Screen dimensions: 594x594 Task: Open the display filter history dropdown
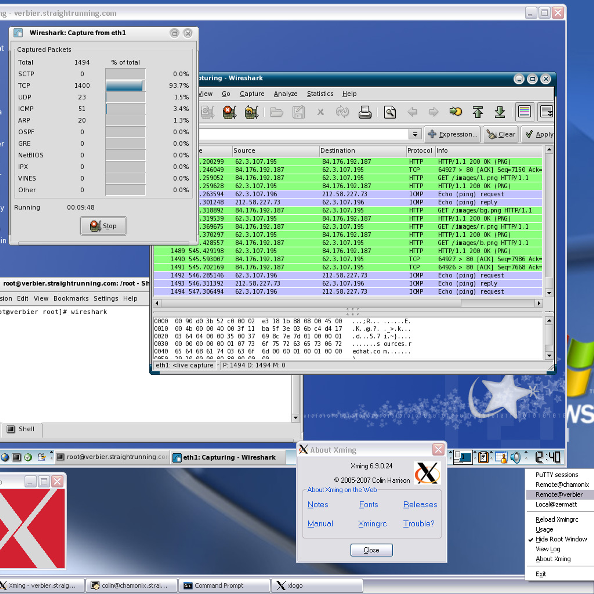[415, 134]
